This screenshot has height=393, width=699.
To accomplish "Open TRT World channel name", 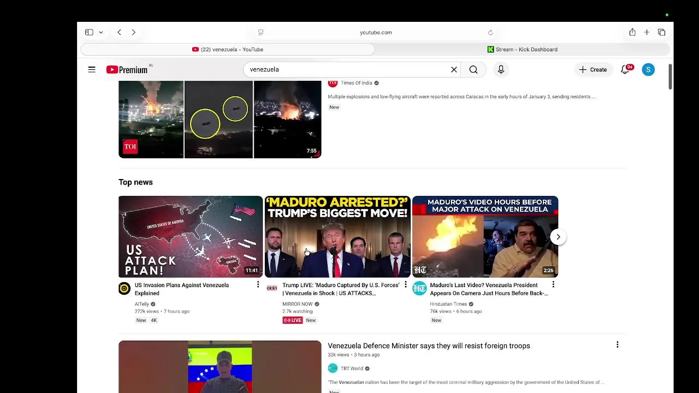I will click(352, 368).
